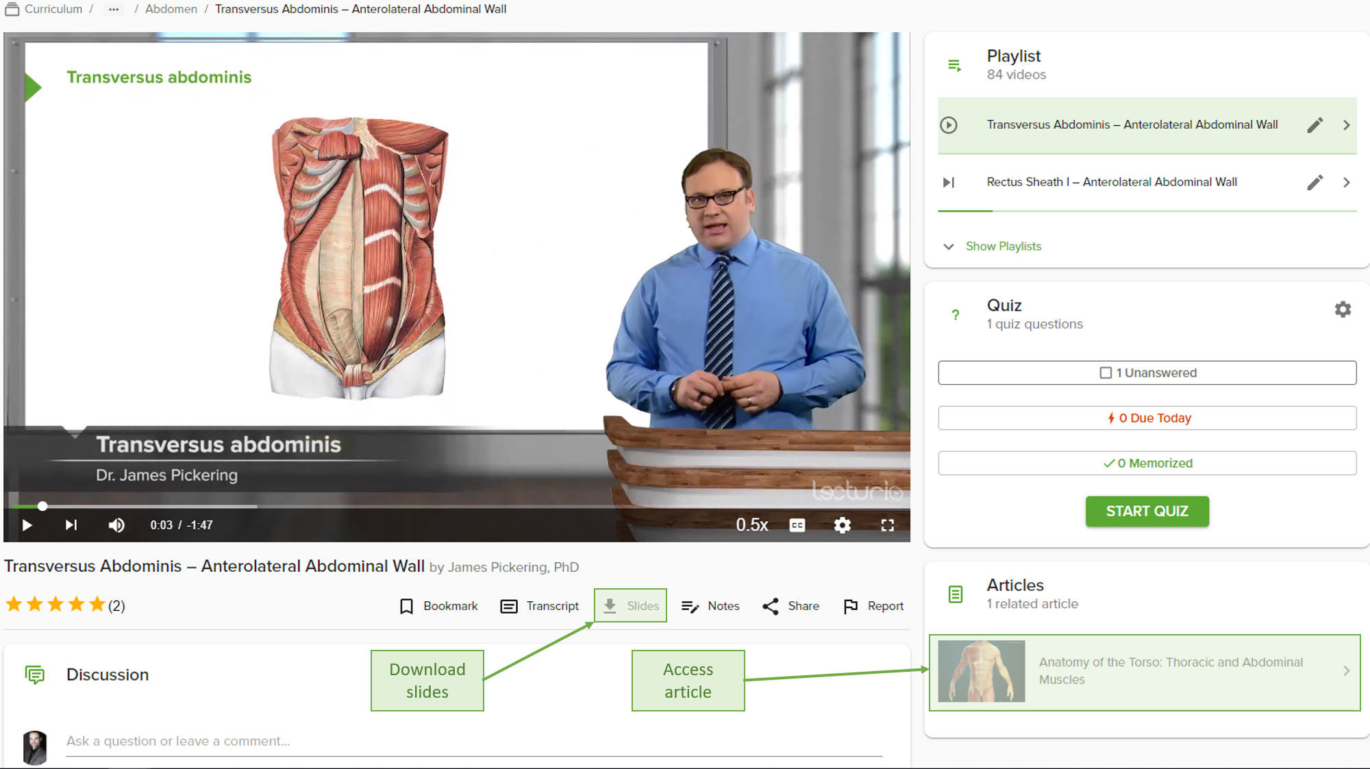Bookmark this lecture
This screenshot has height=769, width=1370.
pos(438,606)
